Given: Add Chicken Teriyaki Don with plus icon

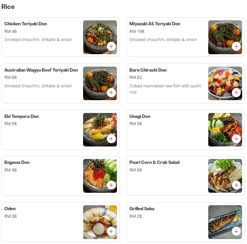Looking at the screenshot, I should [111, 47].
